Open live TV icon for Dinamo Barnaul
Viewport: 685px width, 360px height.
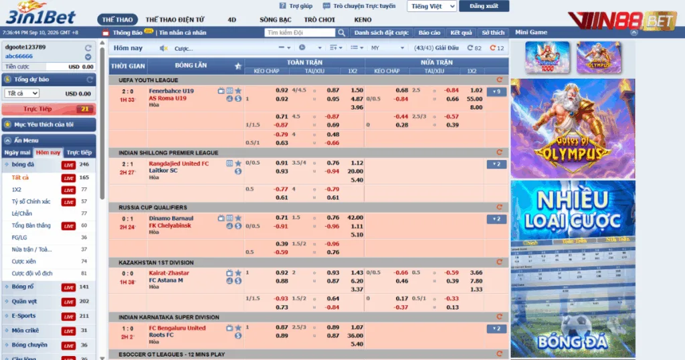click(x=221, y=218)
